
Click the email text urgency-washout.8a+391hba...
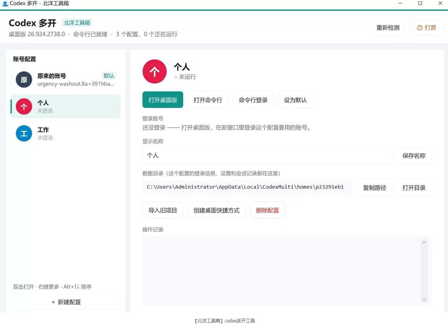[76, 84]
